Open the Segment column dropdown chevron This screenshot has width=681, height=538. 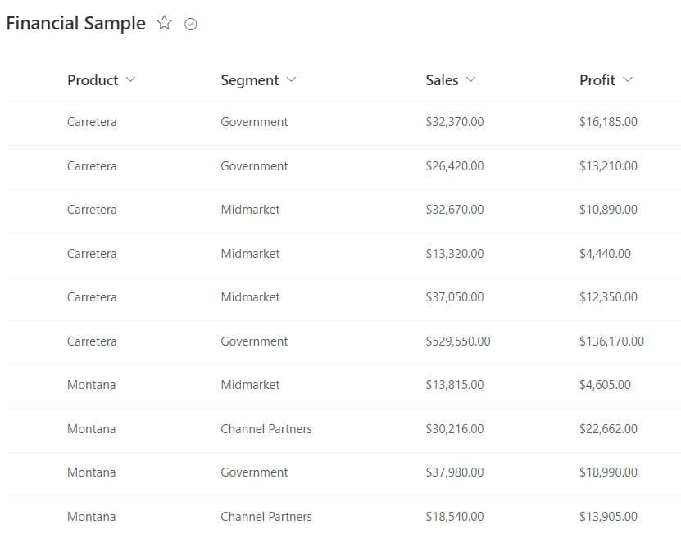[x=291, y=79]
